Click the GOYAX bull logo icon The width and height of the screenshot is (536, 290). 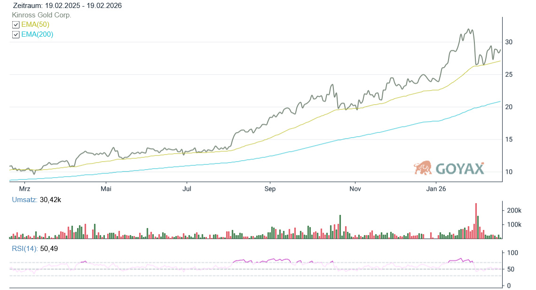423,168
